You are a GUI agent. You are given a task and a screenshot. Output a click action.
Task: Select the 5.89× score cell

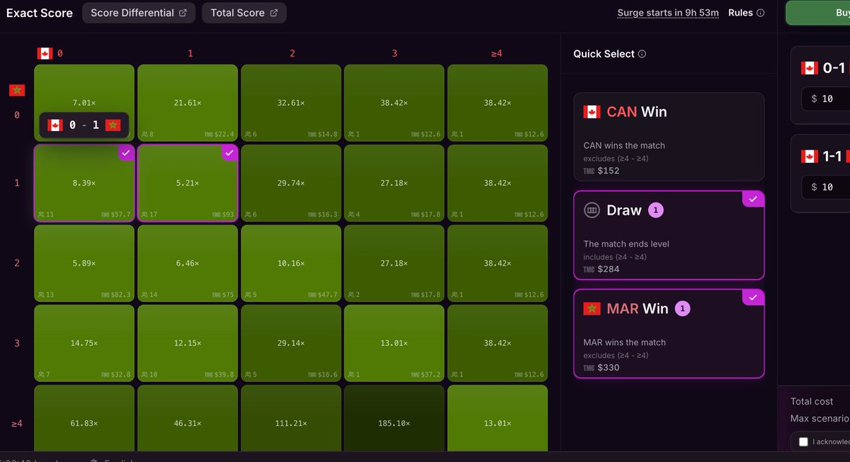(x=84, y=263)
